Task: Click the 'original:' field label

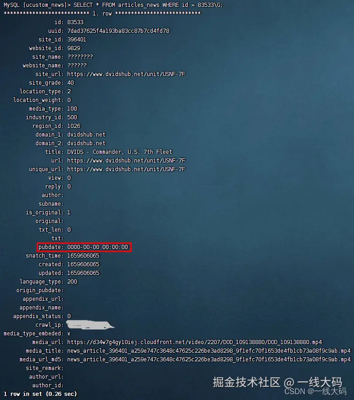Action: tap(50, 221)
